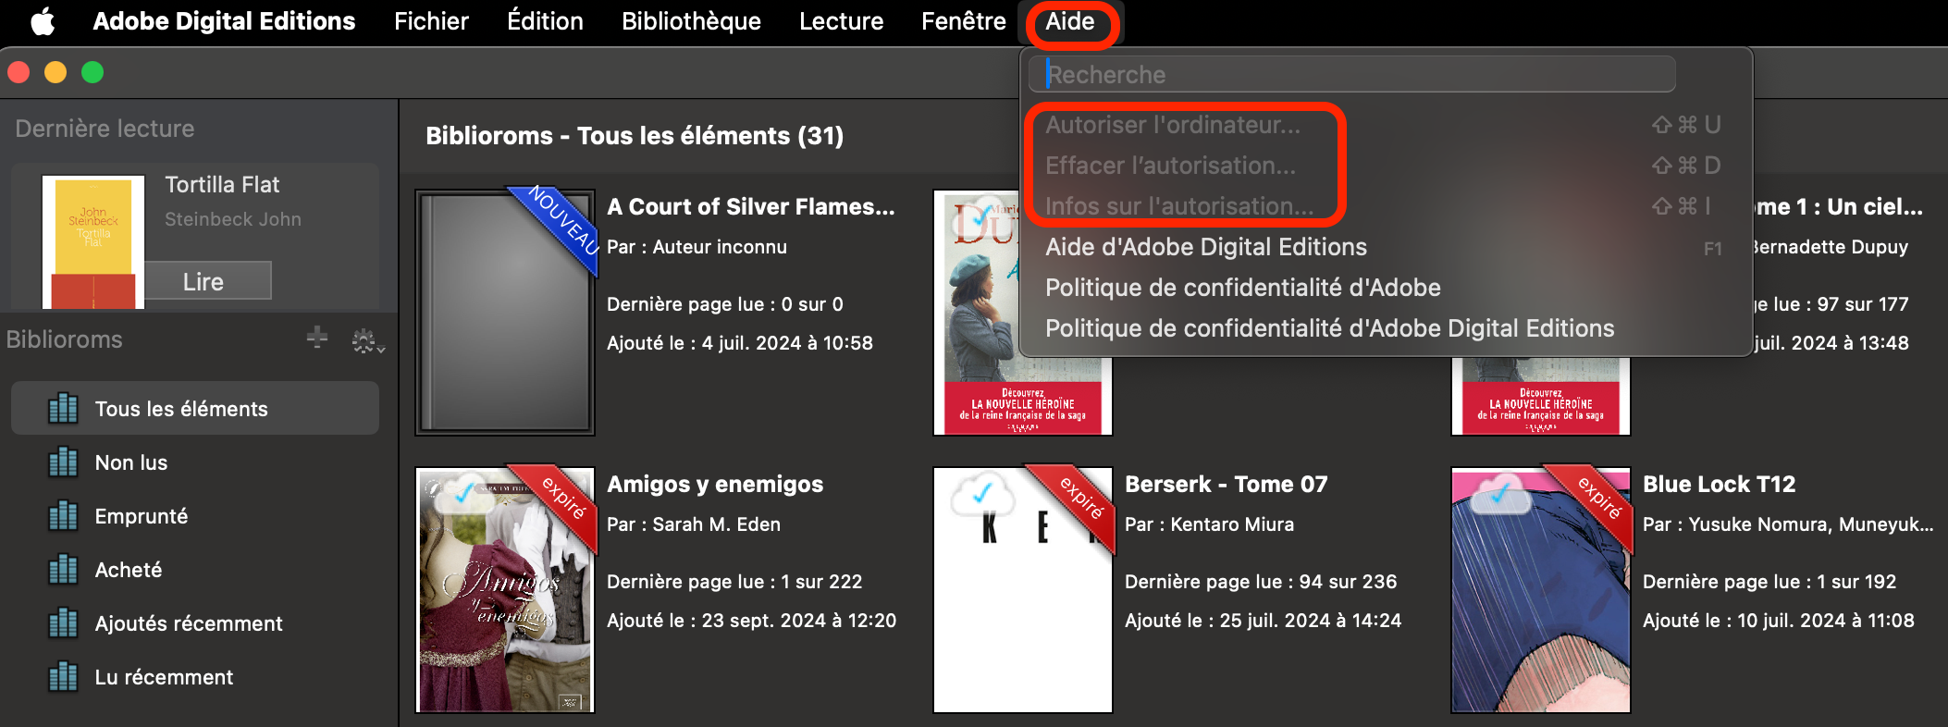Viewport: 1948px width, 727px height.
Task: Click the Non lus shelf icon
Action: click(63, 462)
